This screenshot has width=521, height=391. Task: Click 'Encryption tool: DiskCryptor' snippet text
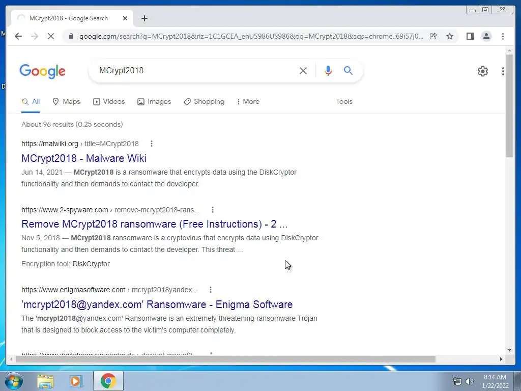coord(66,264)
